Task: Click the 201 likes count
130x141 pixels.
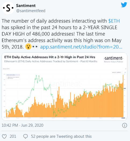Action: point(13,136)
